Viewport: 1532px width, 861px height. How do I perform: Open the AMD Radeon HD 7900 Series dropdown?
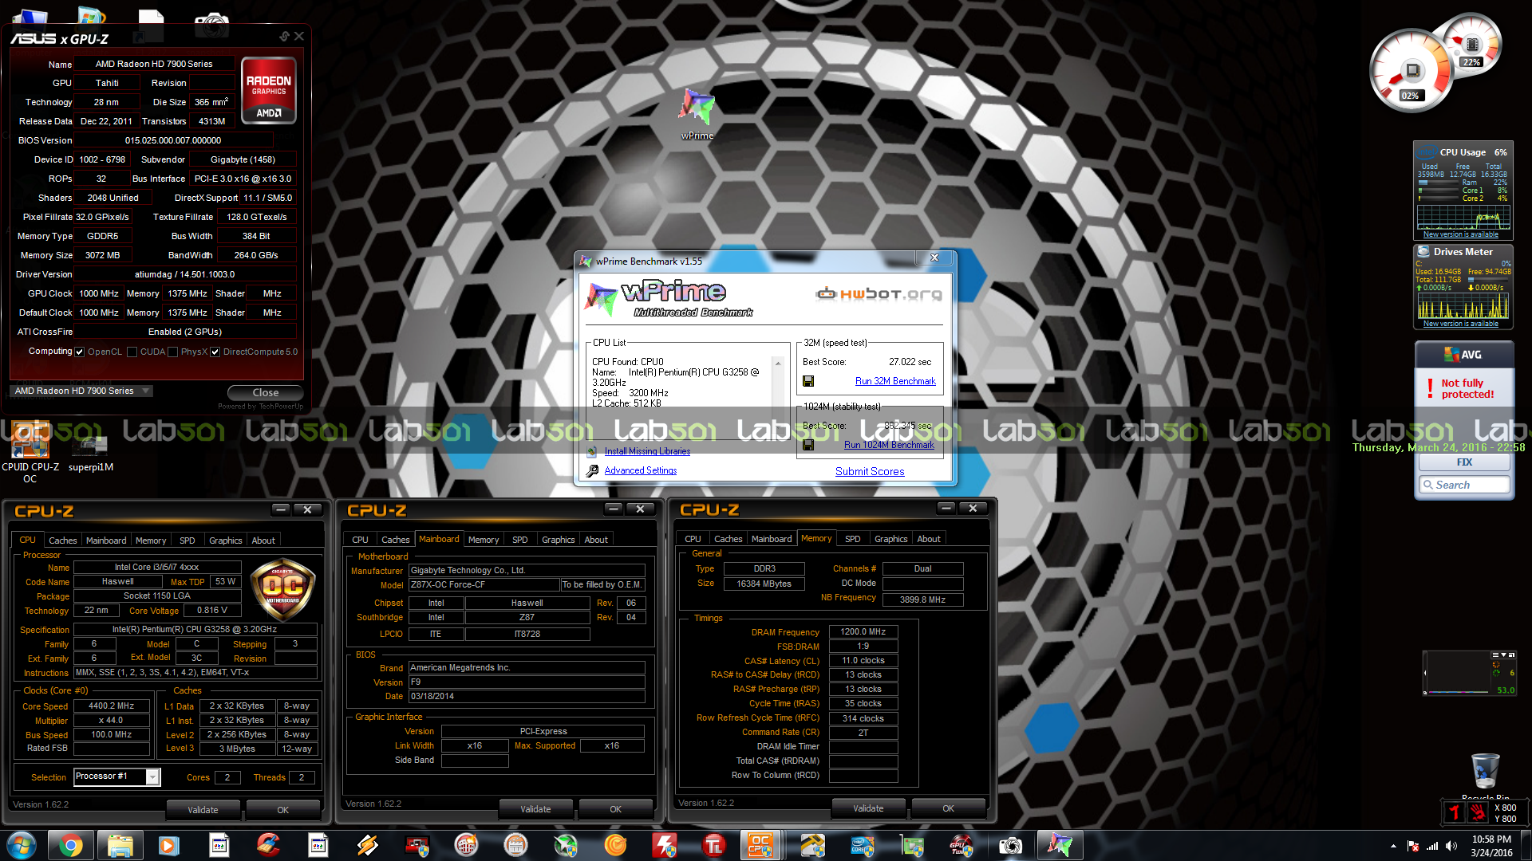click(x=81, y=391)
